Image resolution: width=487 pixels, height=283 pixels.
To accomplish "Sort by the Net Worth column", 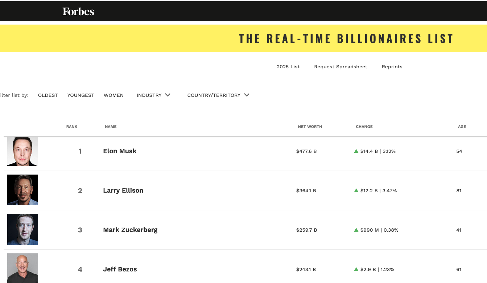I will (310, 127).
